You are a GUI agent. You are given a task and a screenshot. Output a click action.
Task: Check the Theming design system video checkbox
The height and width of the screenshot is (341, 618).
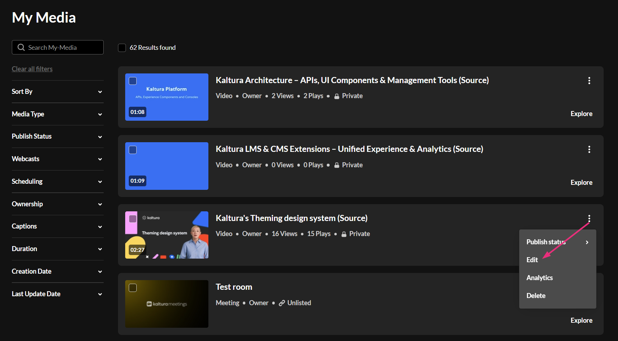click(133, 218)
